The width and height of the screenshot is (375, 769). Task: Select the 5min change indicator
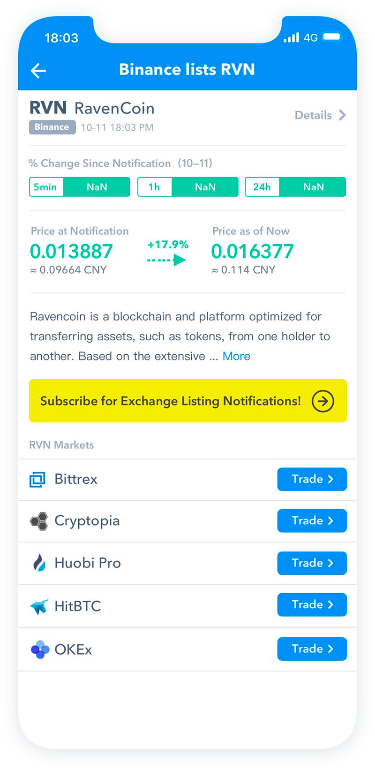point(79,187)
